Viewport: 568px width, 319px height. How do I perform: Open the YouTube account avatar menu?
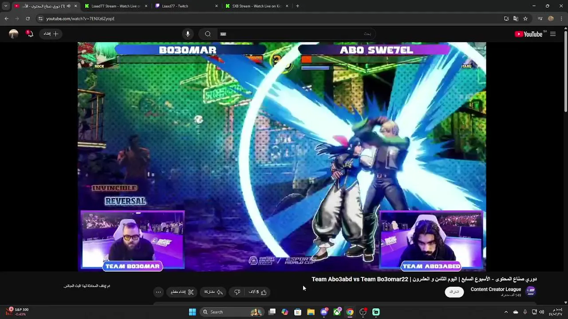coord(13,34)
